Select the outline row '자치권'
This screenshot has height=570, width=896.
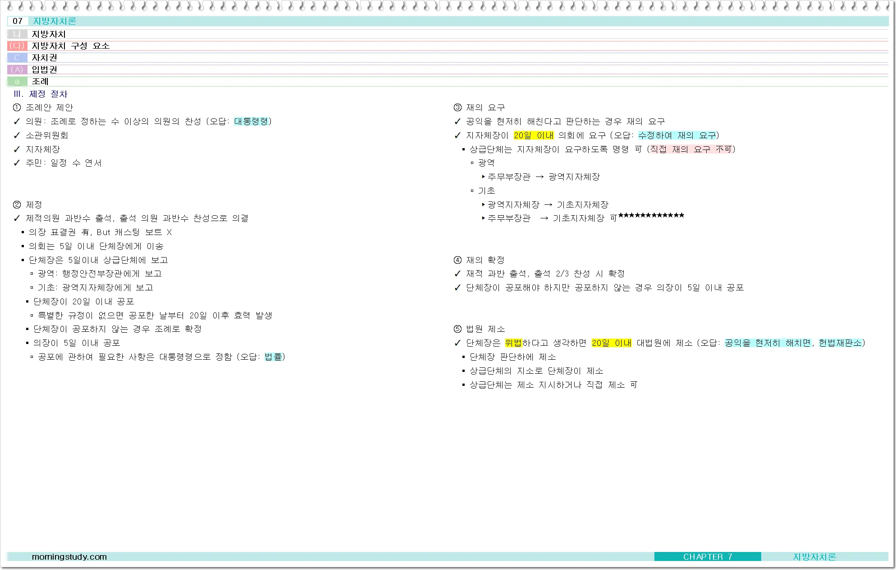click(44, 58)
